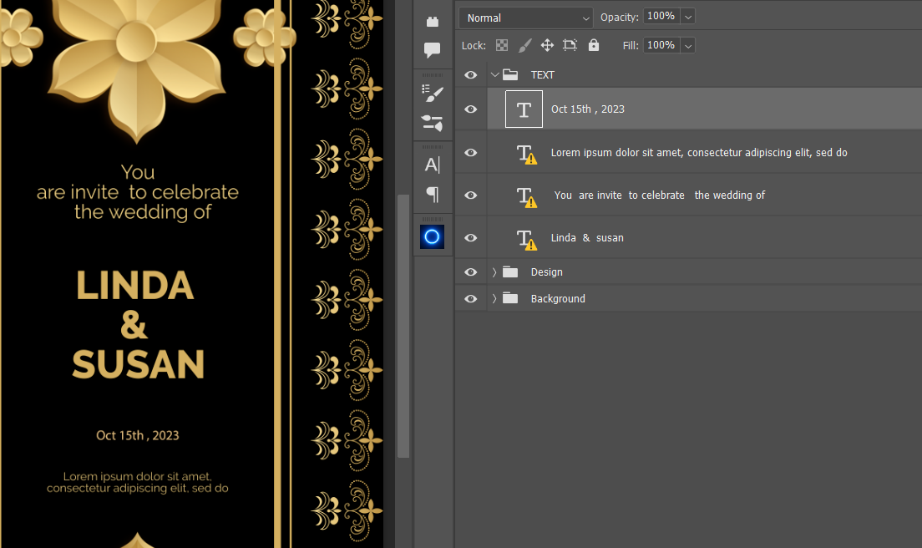922x548 pixels.
Task: Select the Lorem ipsum text layer
Action: [698, 153]
